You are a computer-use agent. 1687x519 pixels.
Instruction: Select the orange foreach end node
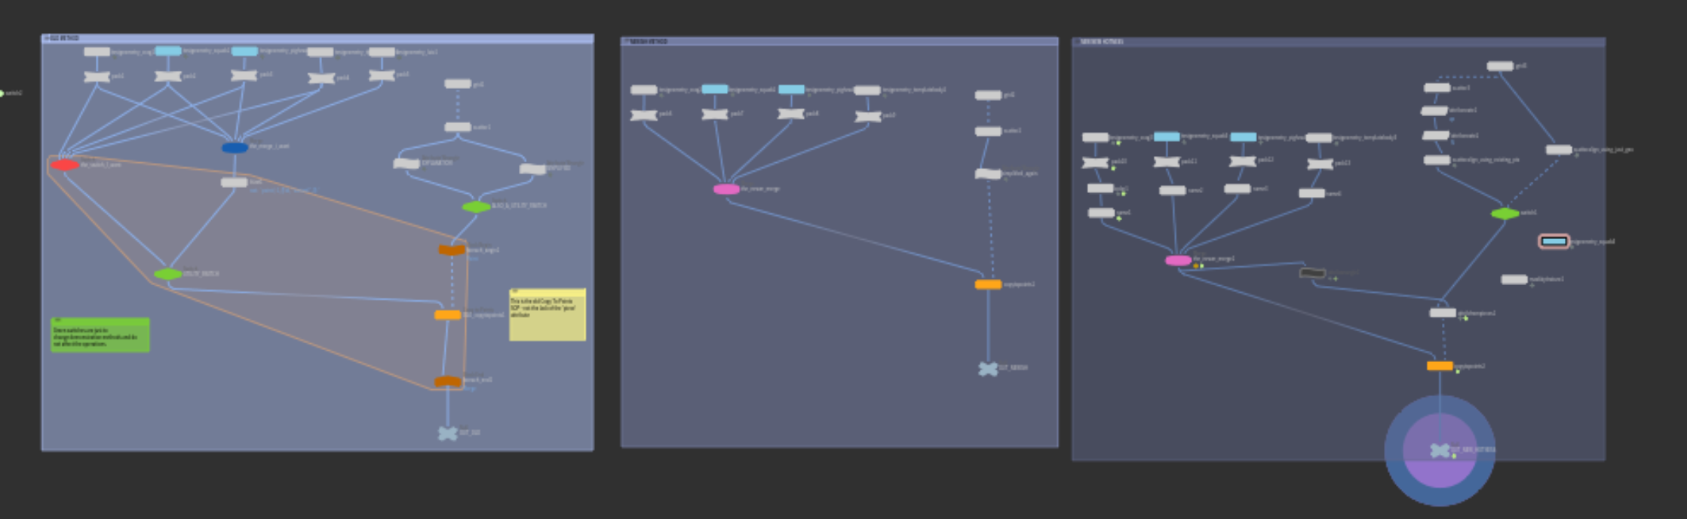coord(447,382)
